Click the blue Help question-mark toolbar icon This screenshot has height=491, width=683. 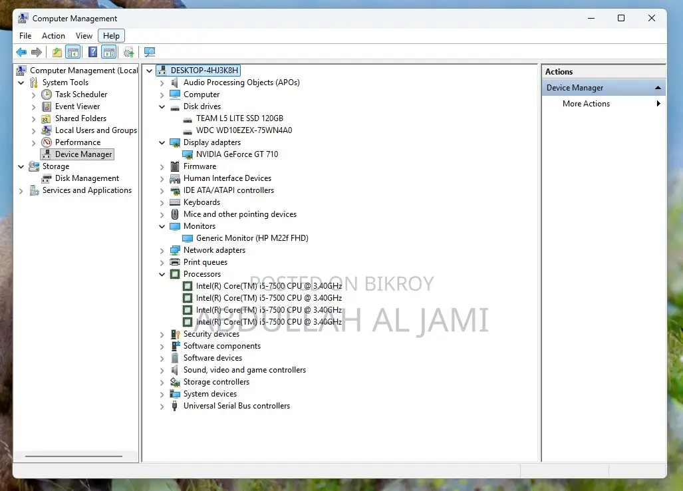(x=93, y=53)
